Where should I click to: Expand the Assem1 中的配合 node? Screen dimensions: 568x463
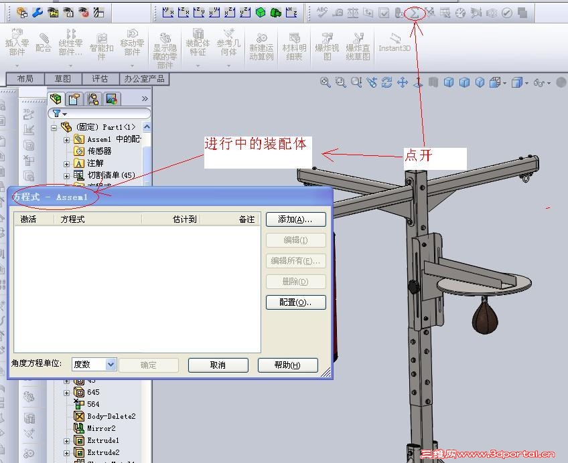(x=67, y=140)
